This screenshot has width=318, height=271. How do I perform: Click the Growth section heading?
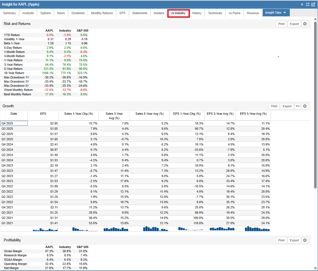(x=8, y=106)
